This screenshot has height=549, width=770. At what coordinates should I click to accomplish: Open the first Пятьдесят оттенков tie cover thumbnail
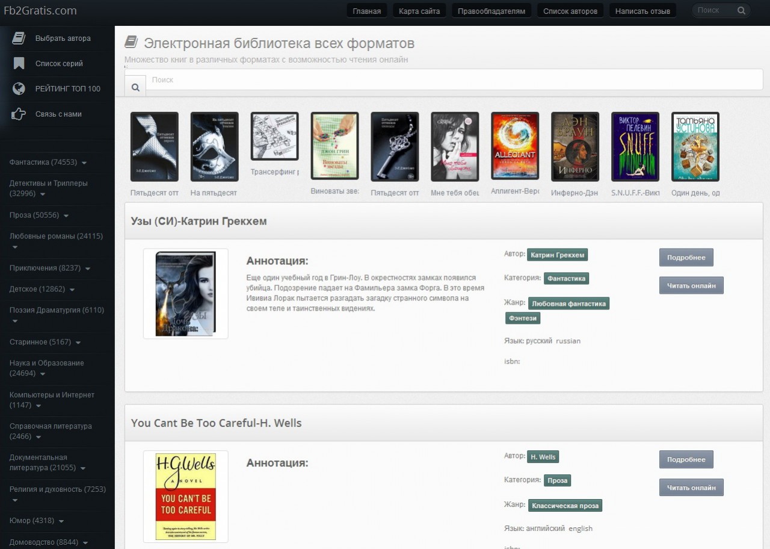(155, 147)
